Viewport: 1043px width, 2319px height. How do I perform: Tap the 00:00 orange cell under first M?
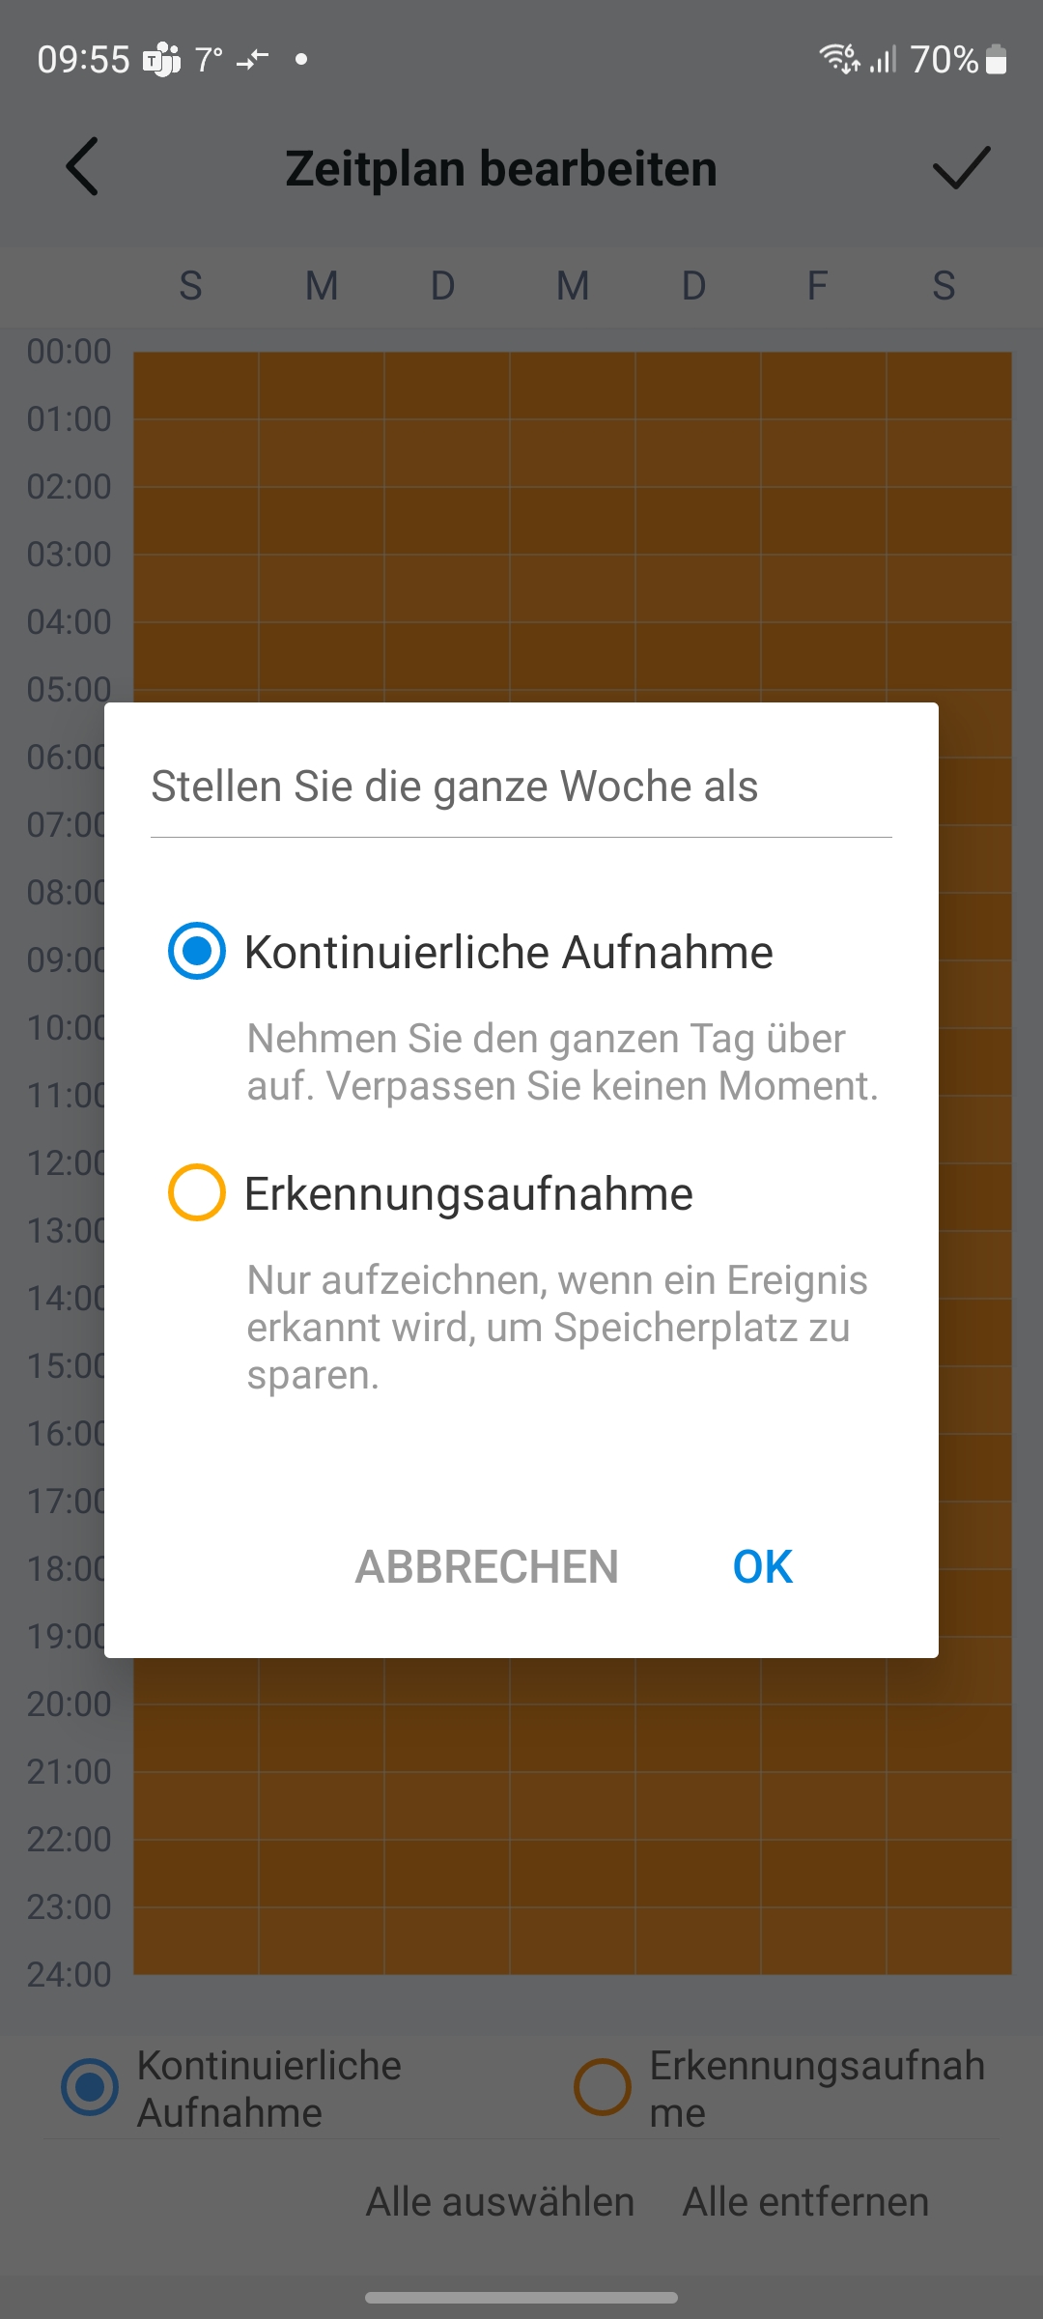coord(322,386)
